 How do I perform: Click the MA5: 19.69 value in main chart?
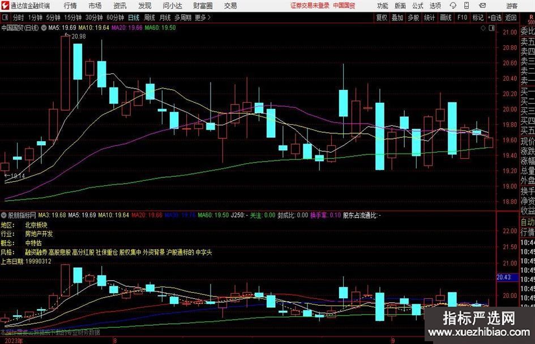[x=62, y=28]
